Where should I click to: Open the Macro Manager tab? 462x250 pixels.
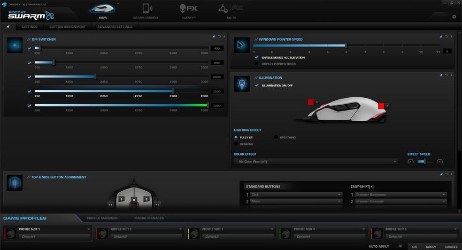(149, 218)
